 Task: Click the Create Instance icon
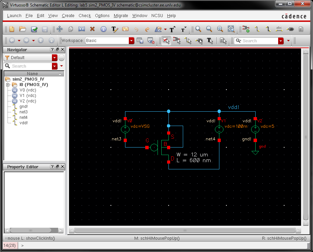tap(246, 29)
